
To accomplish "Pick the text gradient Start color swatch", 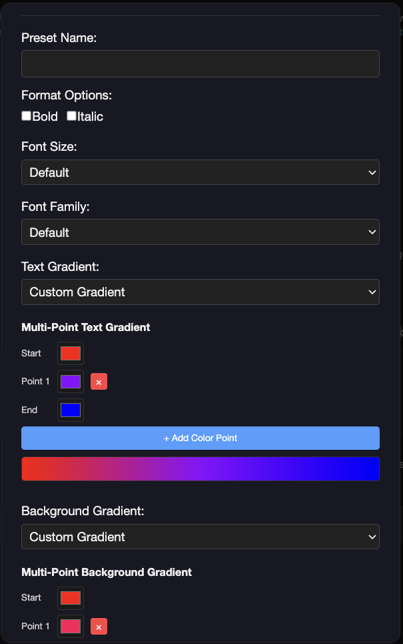I will [x=71, y=353].
